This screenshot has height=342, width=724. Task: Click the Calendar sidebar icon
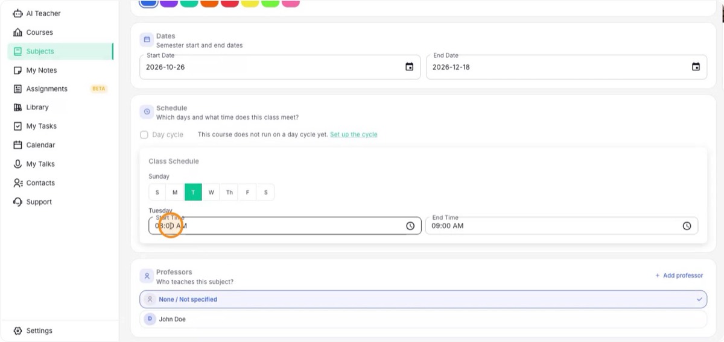coord(17,145)
